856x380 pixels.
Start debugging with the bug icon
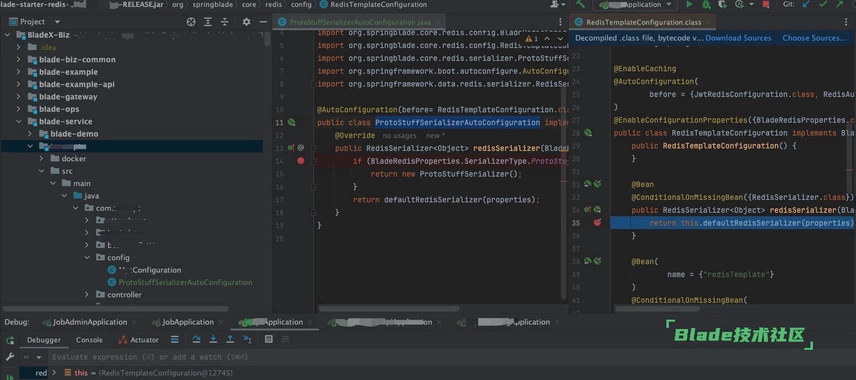coord(706,4)
